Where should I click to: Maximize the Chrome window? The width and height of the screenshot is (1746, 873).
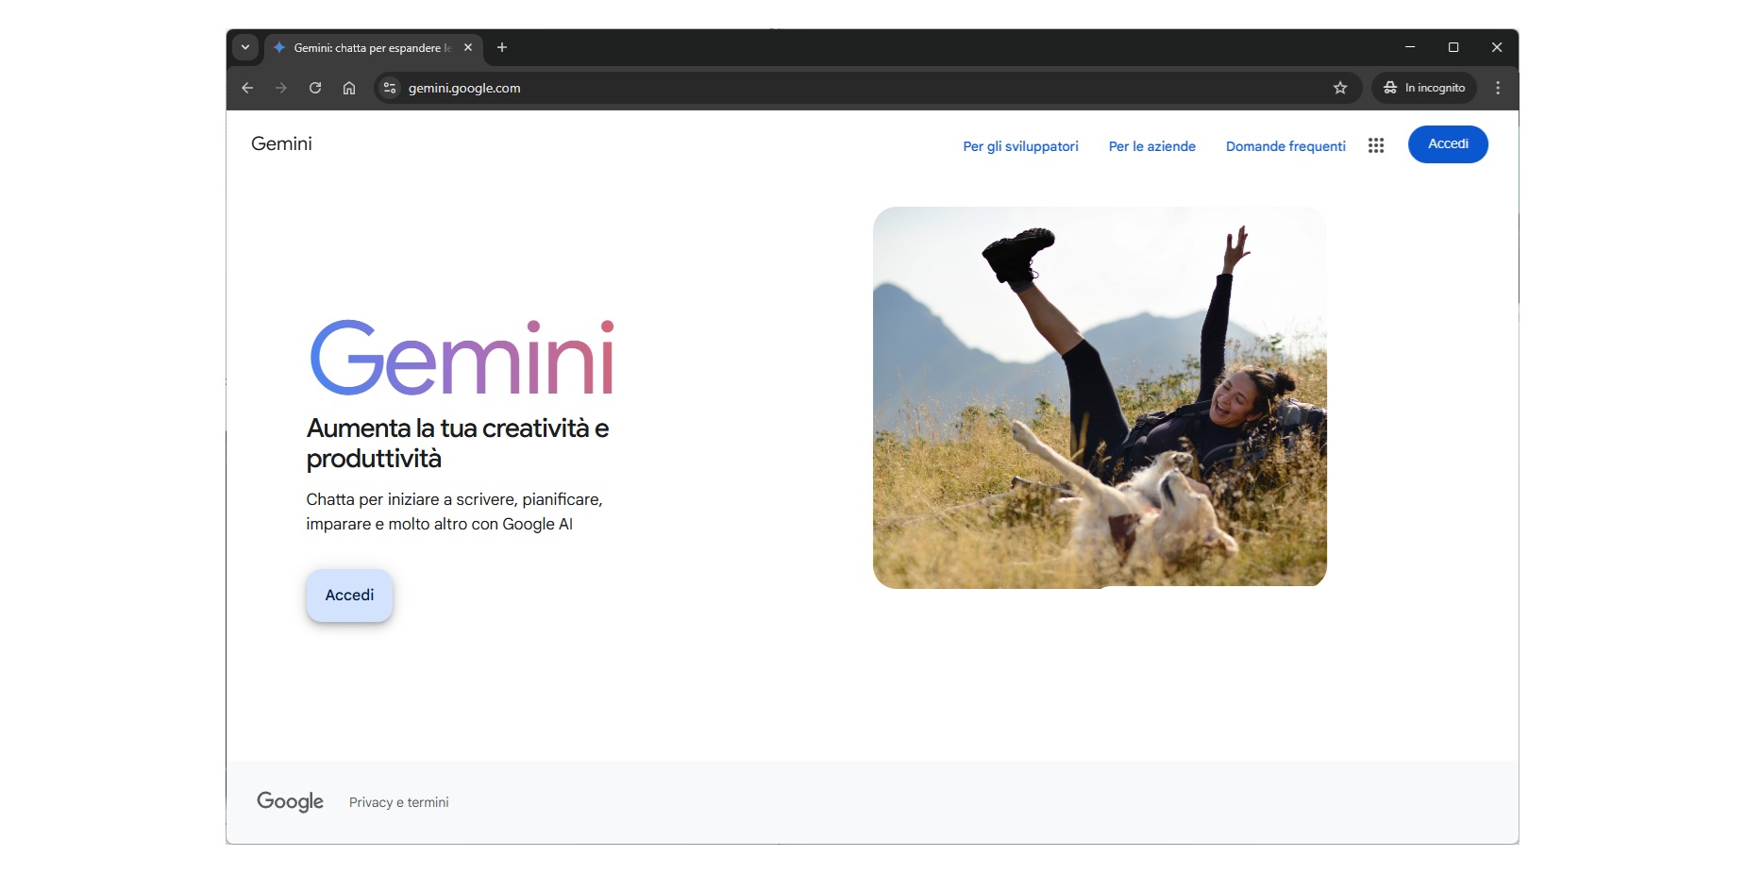coord(1453,47)
